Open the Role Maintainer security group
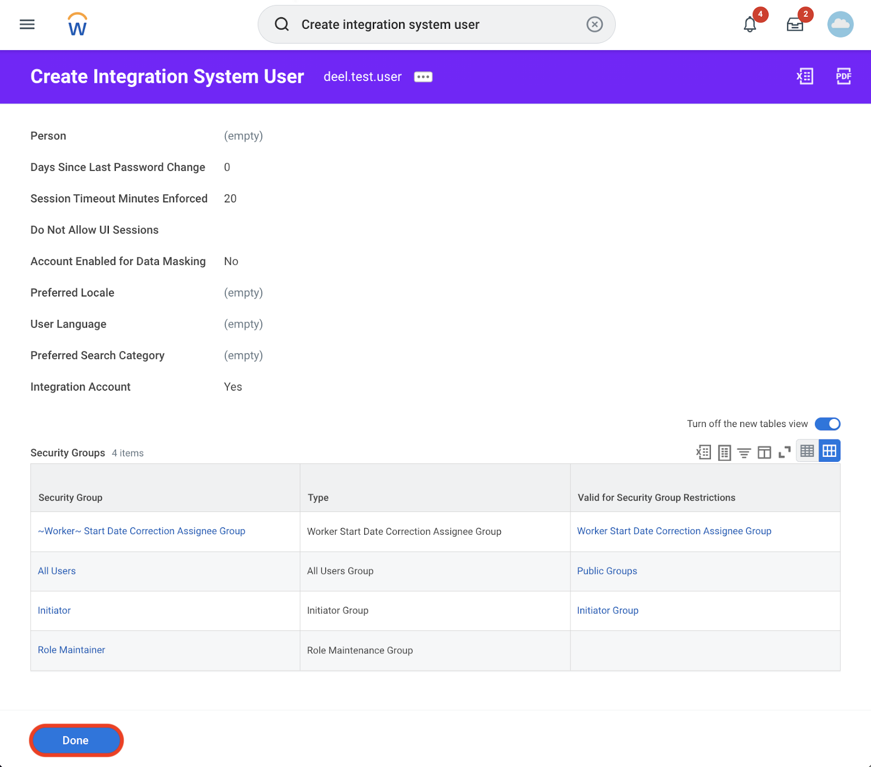The height and width of the screenshot is (767, 871). [71, 650]
